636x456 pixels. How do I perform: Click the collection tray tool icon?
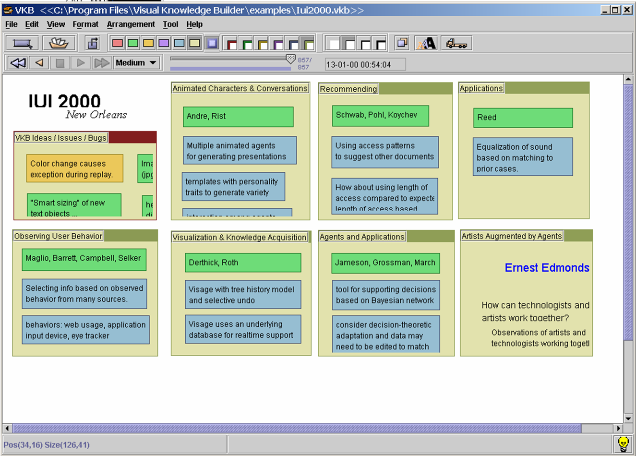pyautogui.click(x=59, y=43)
